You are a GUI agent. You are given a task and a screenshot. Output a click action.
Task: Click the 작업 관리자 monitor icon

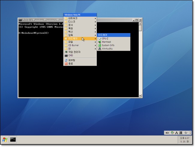coord(66,52)
